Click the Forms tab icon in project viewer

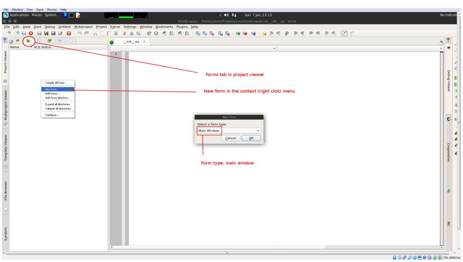click(x=28, y=41)
